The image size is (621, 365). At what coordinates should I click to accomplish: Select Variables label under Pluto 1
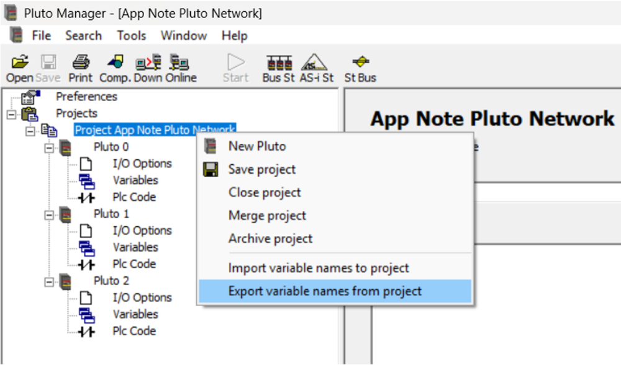click(135, 248)
